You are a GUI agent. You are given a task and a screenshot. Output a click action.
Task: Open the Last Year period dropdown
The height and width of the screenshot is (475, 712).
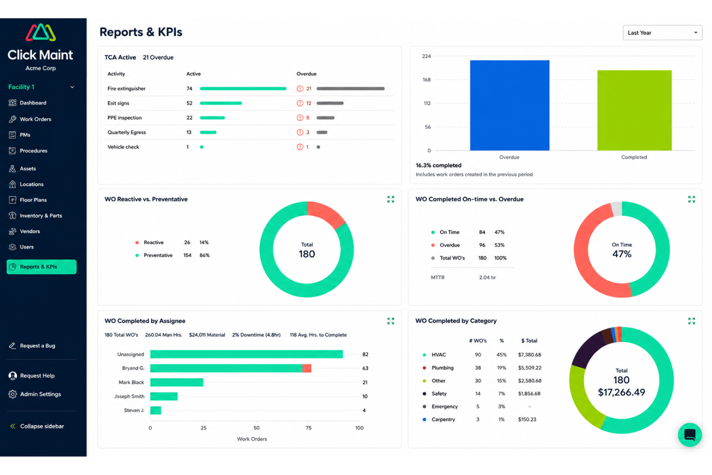pos(662,33)
